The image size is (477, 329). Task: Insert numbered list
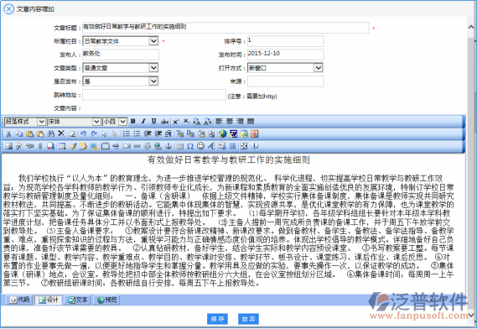coord(127,133)
